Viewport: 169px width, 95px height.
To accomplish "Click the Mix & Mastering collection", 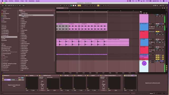I will click(6, 18).
